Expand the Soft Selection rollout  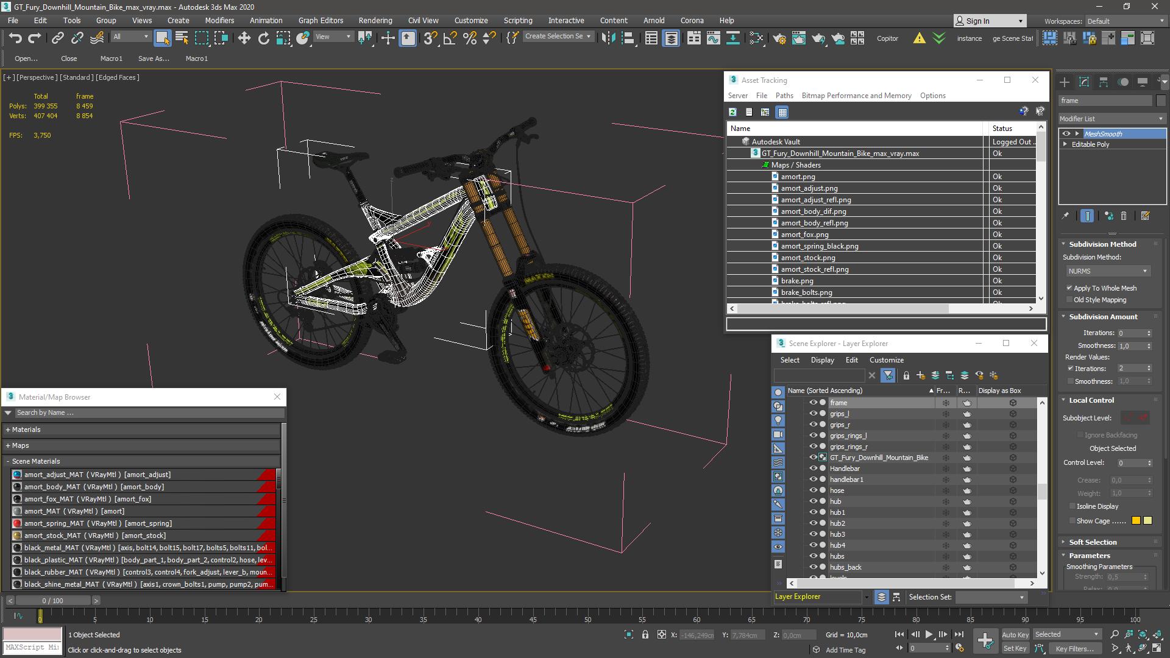coord(1093,542)
